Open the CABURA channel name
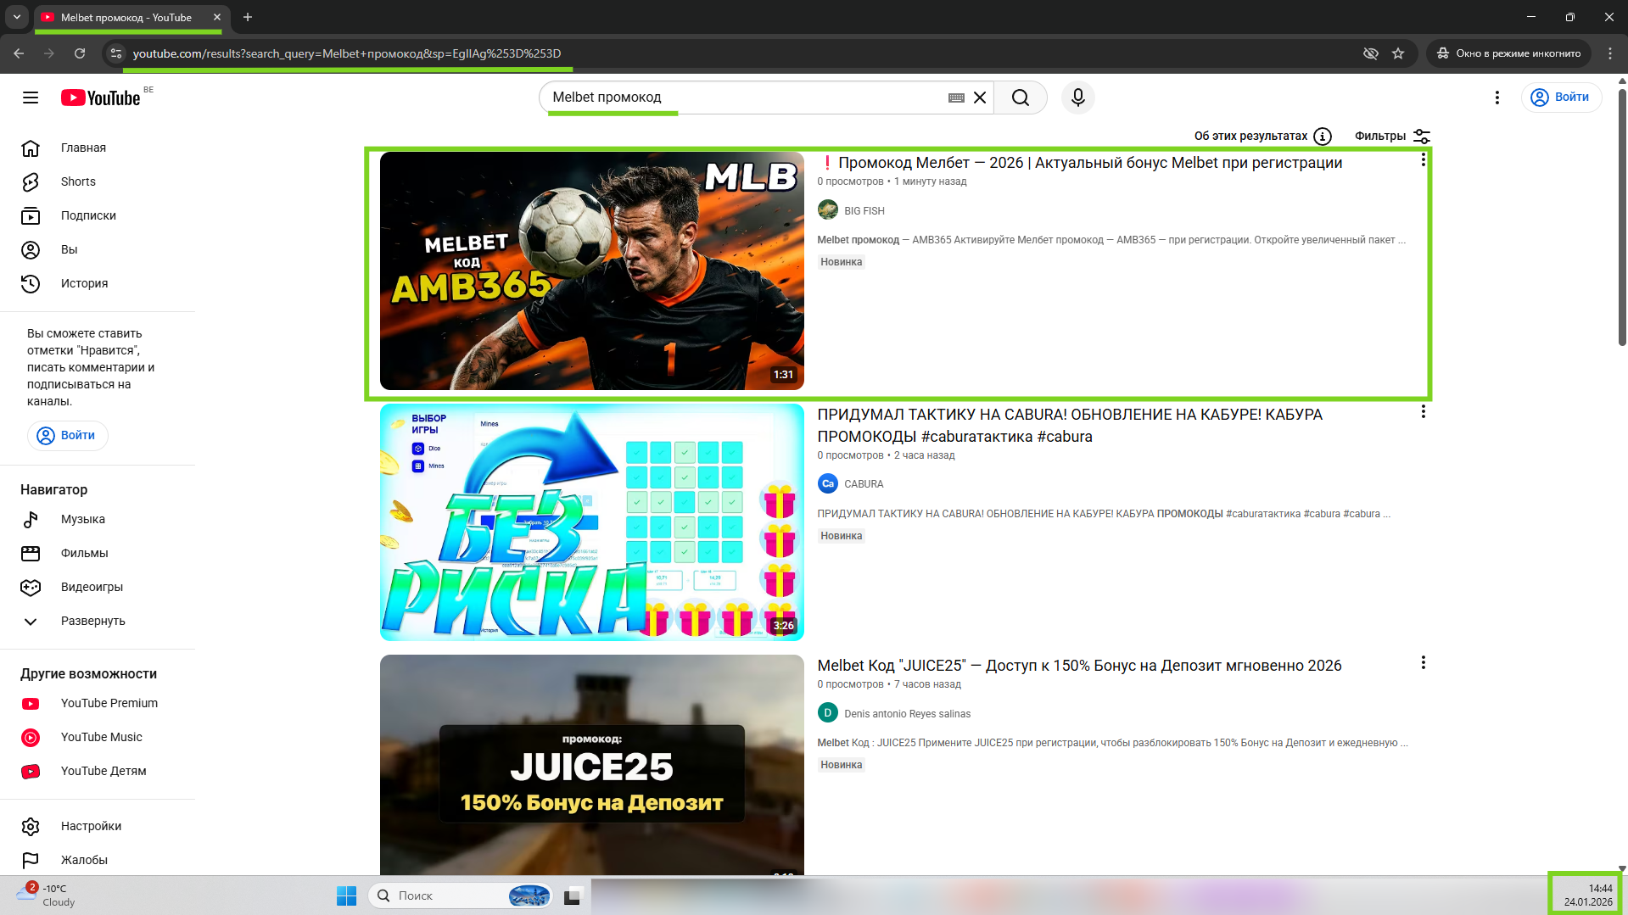The height and width of the screenshot is (915, 1628). coord(864,484)
